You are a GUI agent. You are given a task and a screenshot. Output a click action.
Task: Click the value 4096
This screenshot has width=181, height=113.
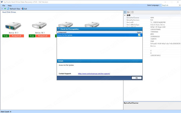coord(152,18)
